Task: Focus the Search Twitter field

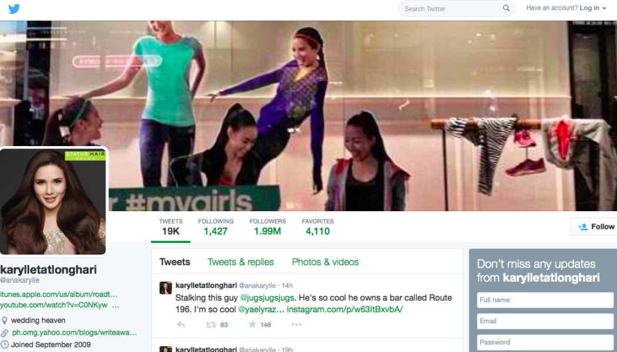Action: (457, 9)
